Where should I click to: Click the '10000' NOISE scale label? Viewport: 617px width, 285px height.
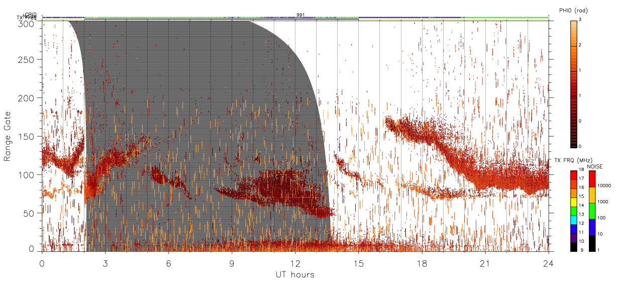point(604,186)
